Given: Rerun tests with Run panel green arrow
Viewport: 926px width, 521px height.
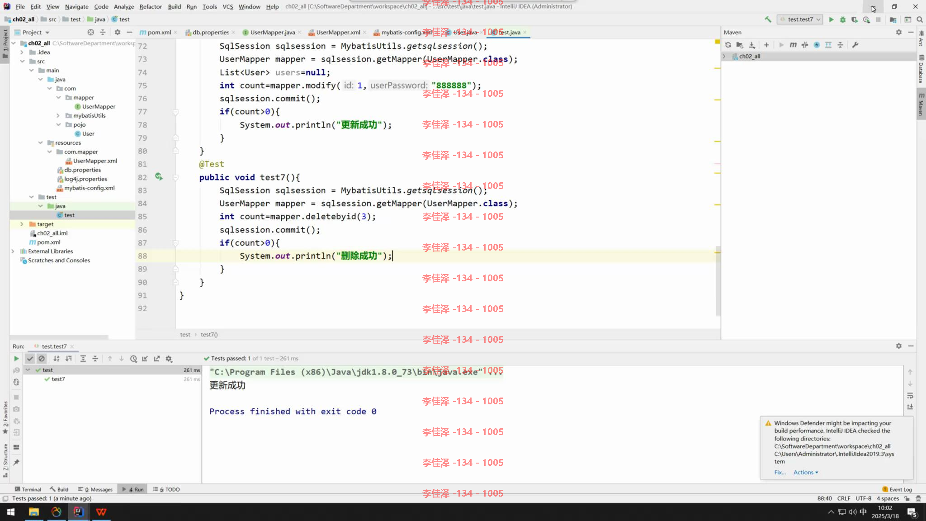Looking at the screenshot, I should tap(16, 359).
